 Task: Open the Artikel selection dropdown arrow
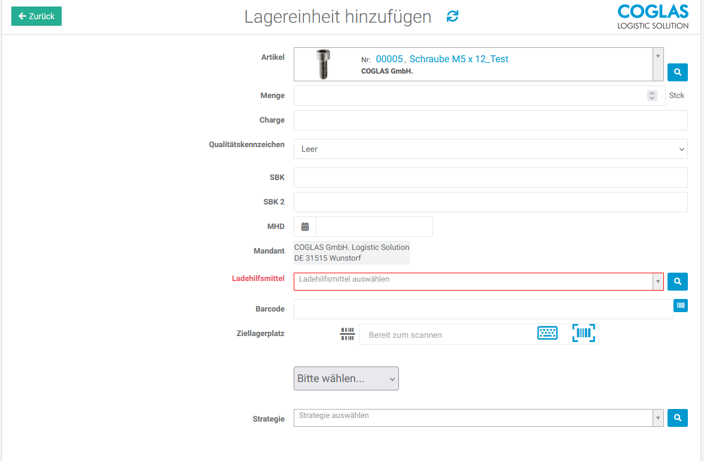pos(658,56)
